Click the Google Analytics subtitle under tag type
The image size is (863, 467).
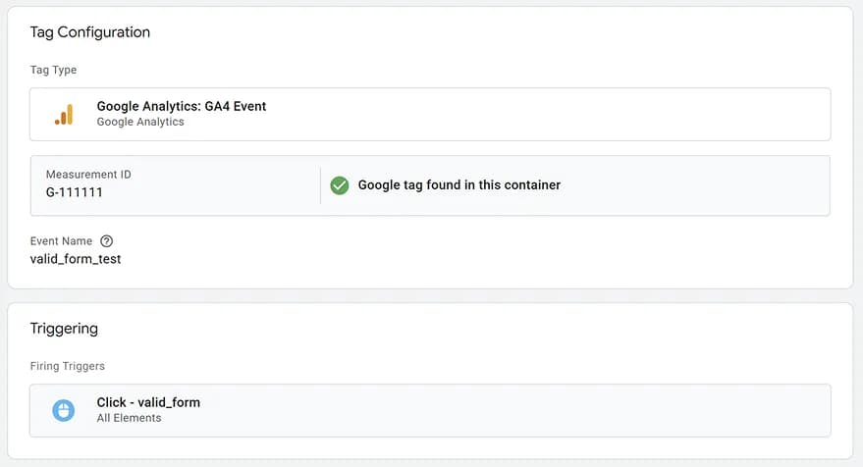(x=140, y=122)
